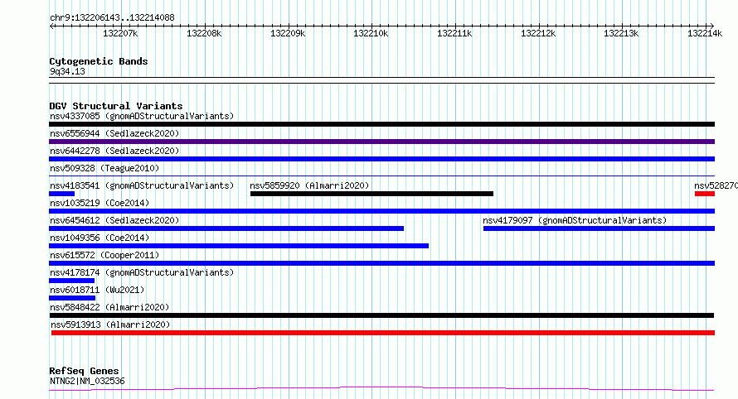Screen dimensions: 738x399
Task: Click the black bar for nsv5859920
Action: pos(371,194)
